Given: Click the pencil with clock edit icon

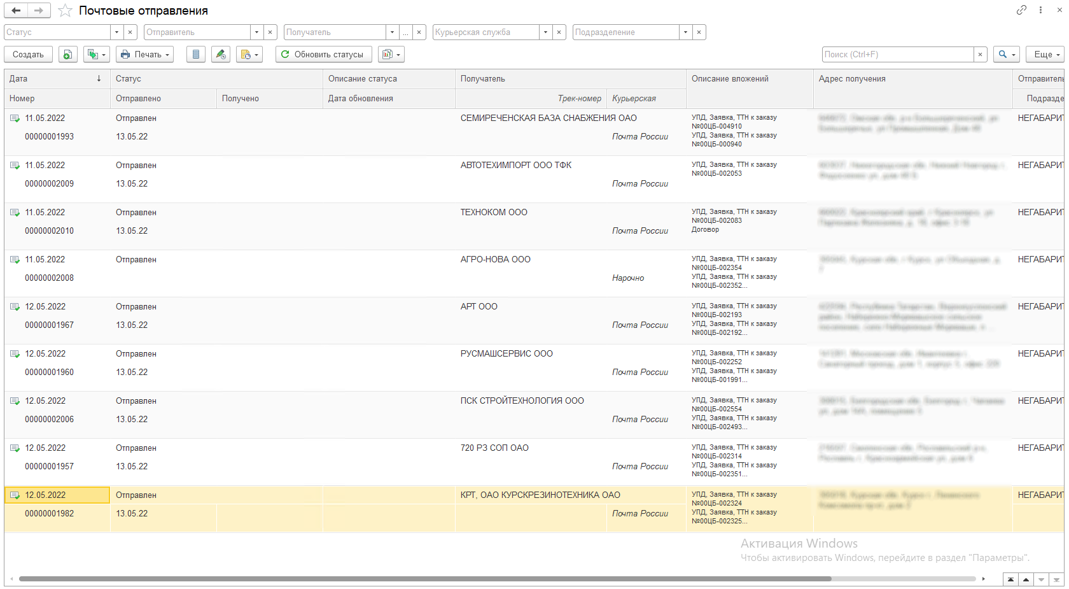Looking at the screenshot, I should (x=221, y=55).
